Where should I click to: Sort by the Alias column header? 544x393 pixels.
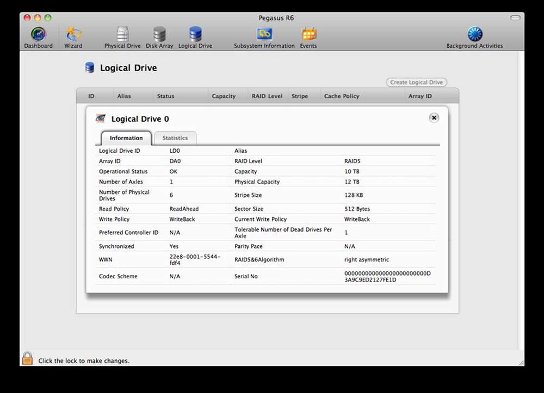[124, 96]
